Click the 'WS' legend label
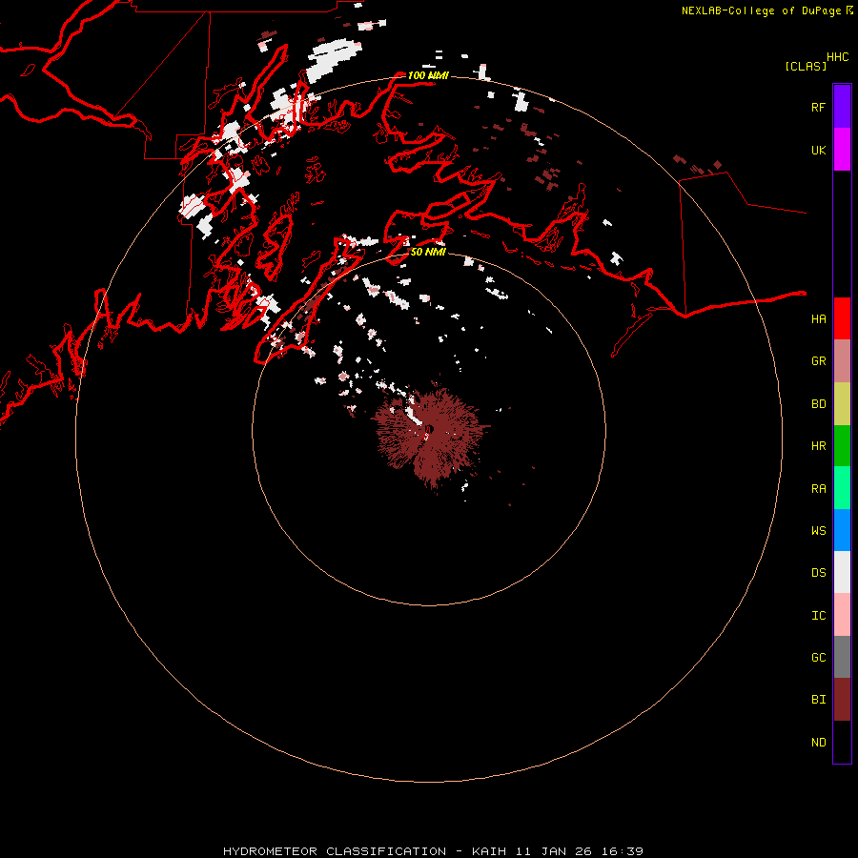The image size is (858, 858). point(818,530)
